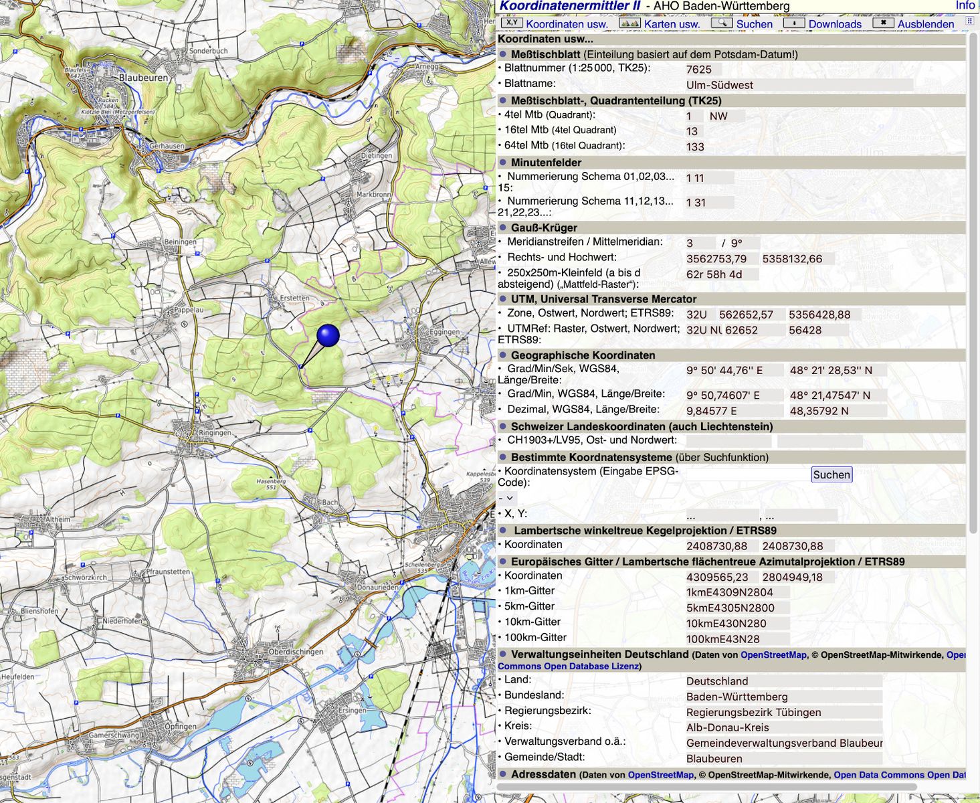Open the Downloads menu
This screenshot has width=980, height=803.
click(835, 24)
